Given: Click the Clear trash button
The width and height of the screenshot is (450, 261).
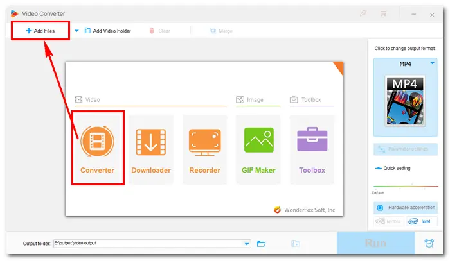Looking at the screenshot, I should pyautogui.click(x=160, y=31).
